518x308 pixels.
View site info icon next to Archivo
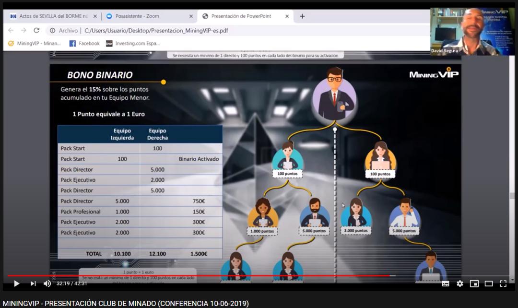click(x=53, y=30)
